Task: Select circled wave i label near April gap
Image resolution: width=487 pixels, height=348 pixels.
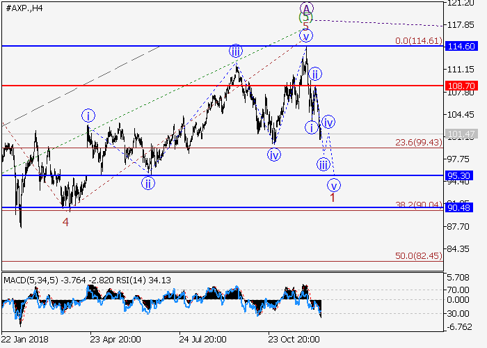Action: click(x=88, y=116)
